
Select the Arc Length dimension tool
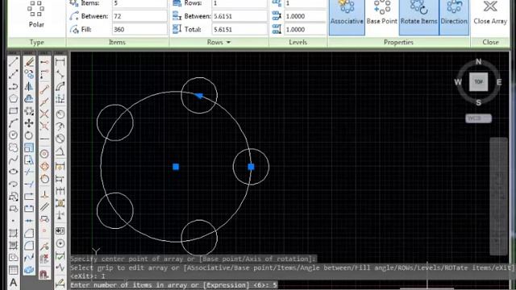[60, 86]
